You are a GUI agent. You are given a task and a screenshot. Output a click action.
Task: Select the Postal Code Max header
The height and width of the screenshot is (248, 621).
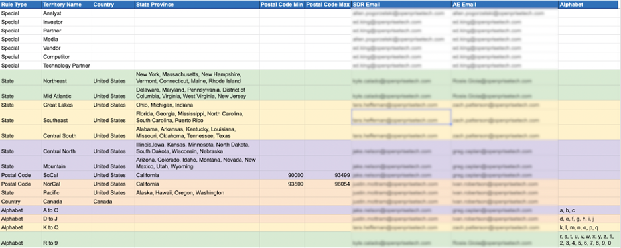pos(328,5)
